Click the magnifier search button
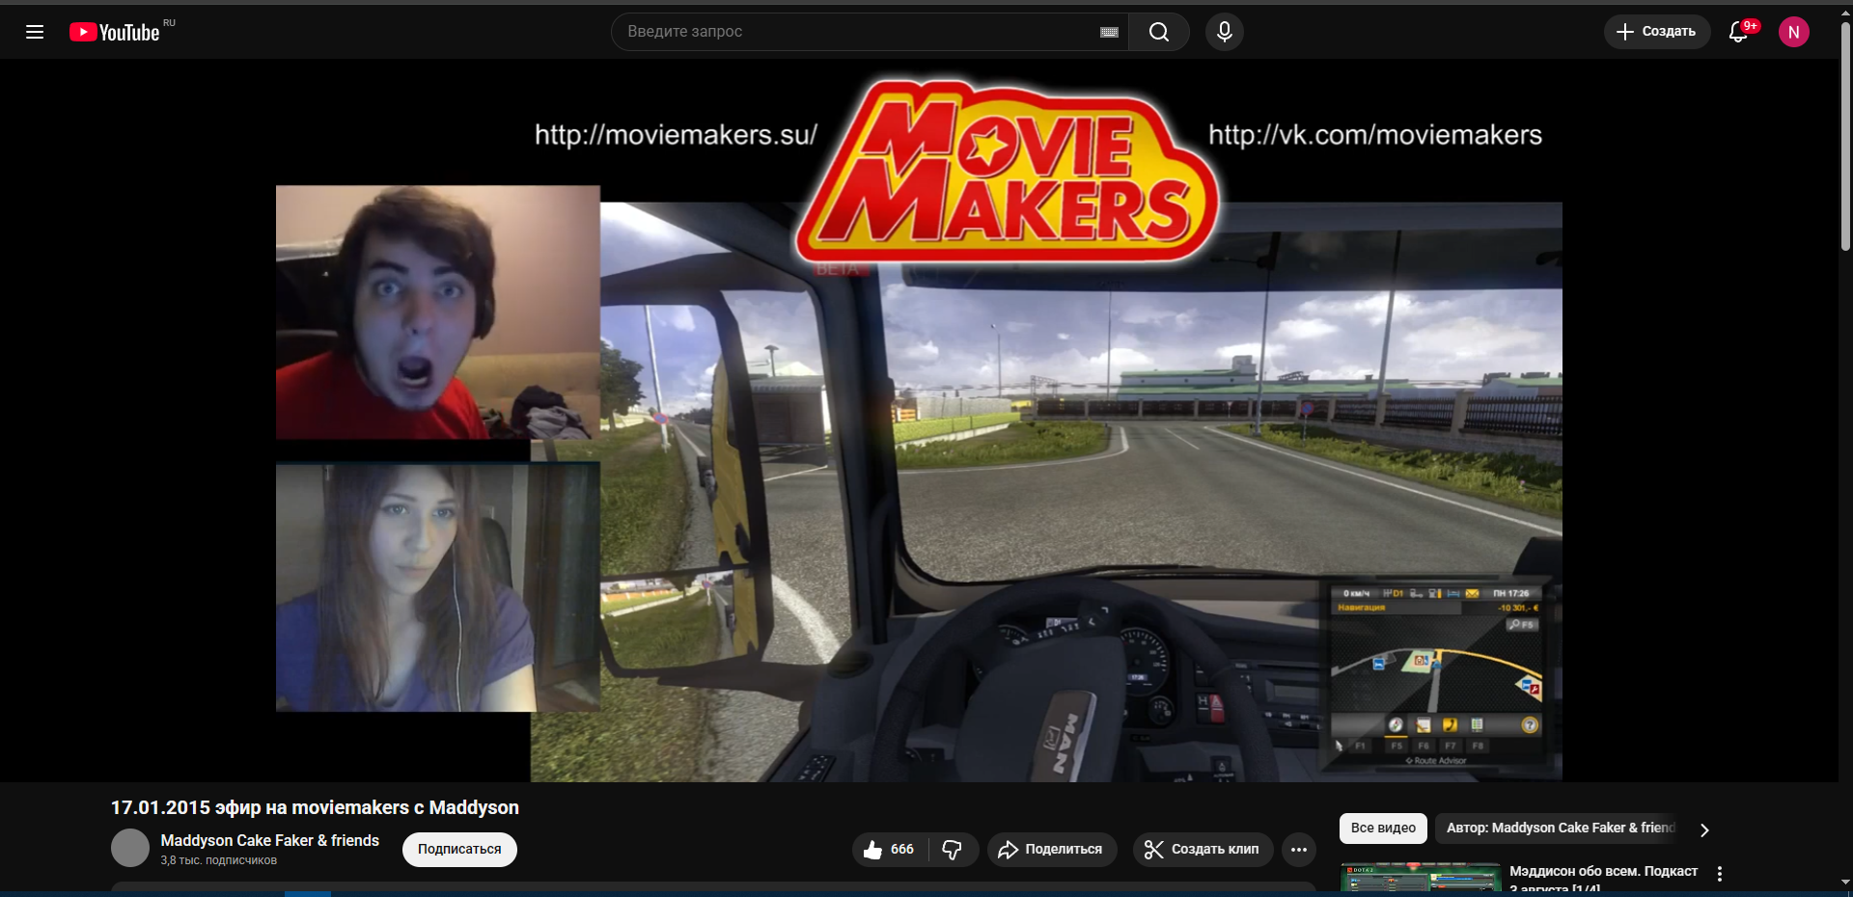Image resolution: width=1853 pixels, height=897 pixels. pos(1159,32)
